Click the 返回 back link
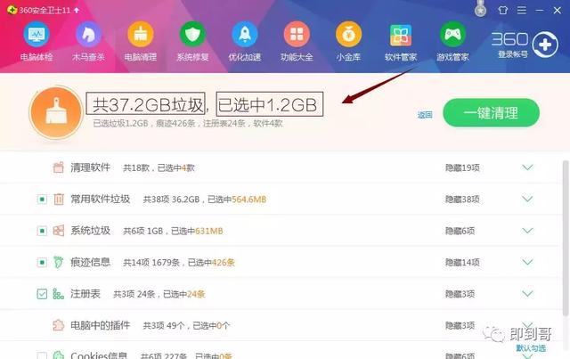Image resolution: width=570 pixels, height=359 pixels. pos(425,115)
